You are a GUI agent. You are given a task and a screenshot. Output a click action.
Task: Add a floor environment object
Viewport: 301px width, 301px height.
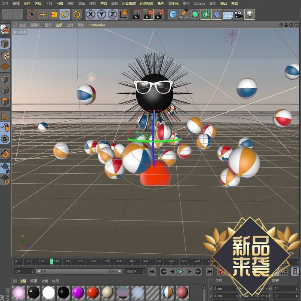[x=228, y=14]
